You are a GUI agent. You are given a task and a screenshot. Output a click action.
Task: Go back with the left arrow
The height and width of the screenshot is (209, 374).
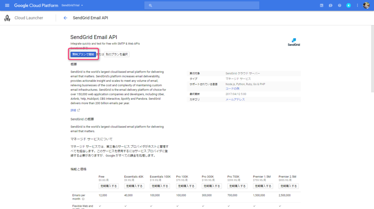coord(65,18)
